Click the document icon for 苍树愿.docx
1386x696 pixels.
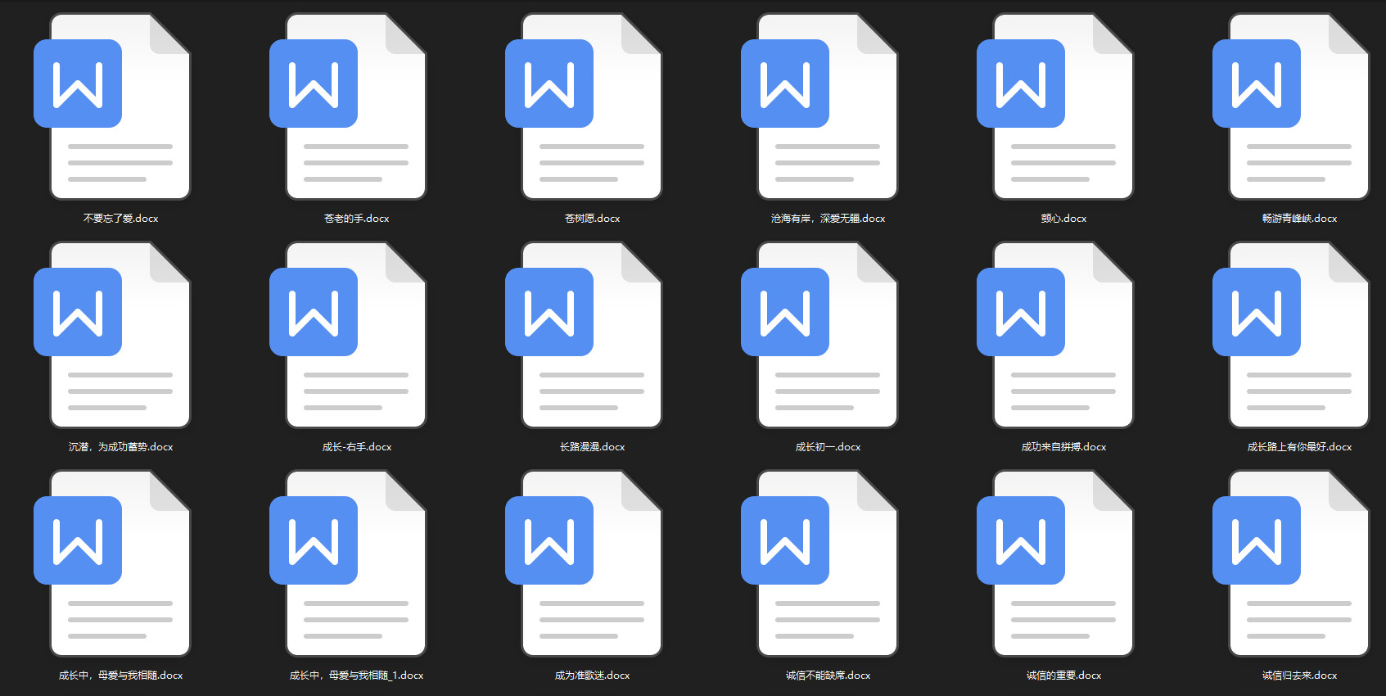(584, 106)
